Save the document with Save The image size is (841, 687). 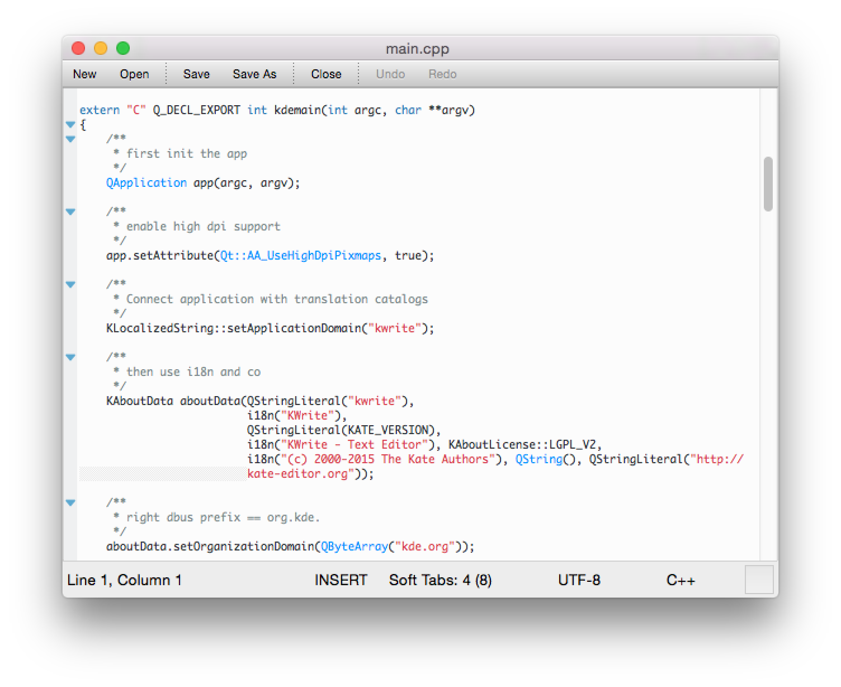pyautogui.click(x=196, y=74)
